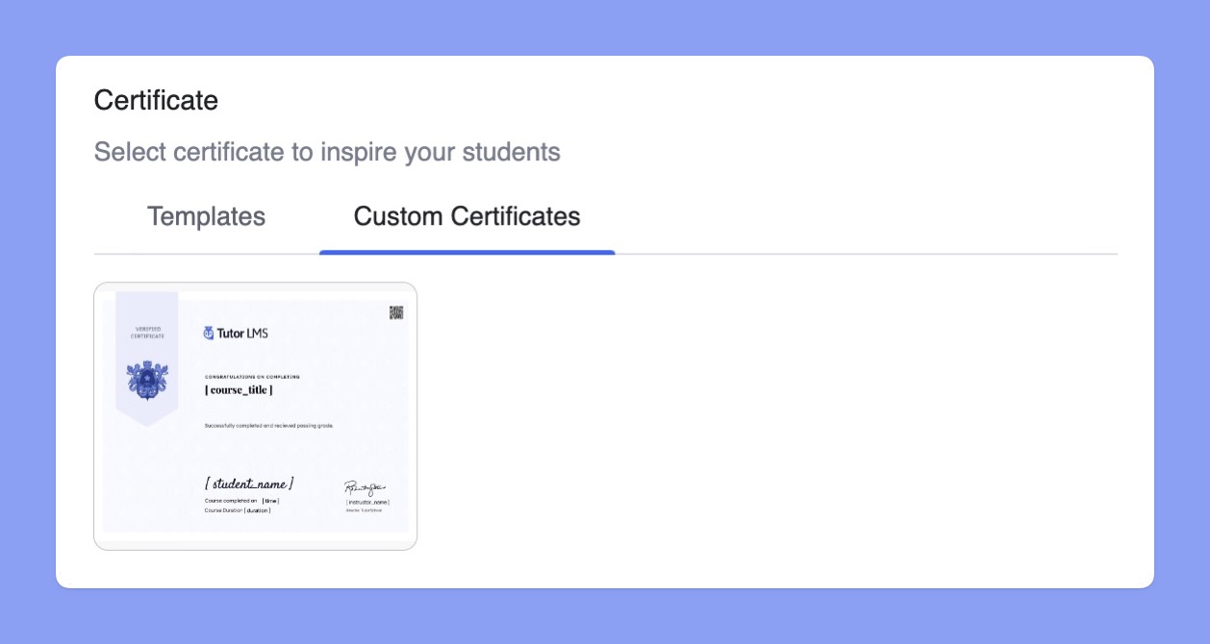Click the [ course_title ] placeholder

[239, 390]
